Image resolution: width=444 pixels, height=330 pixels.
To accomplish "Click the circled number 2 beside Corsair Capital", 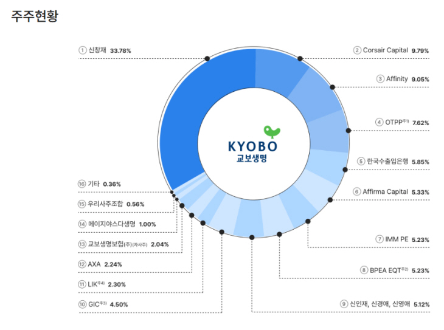I will (357, 50).
